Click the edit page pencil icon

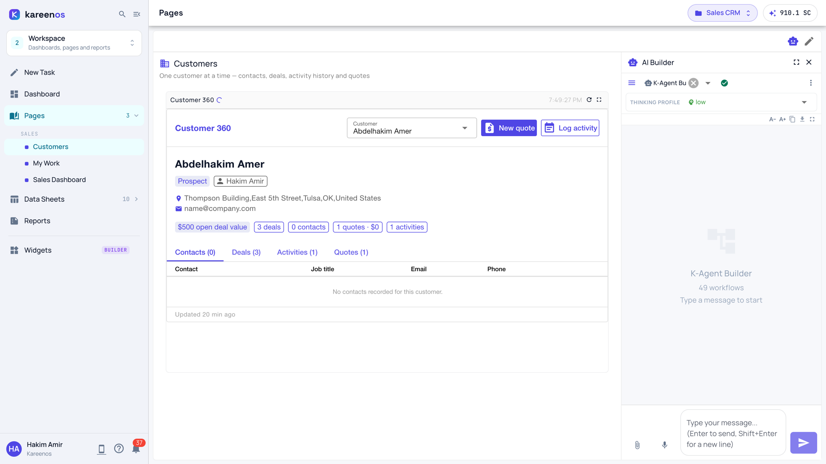point(809,41)
